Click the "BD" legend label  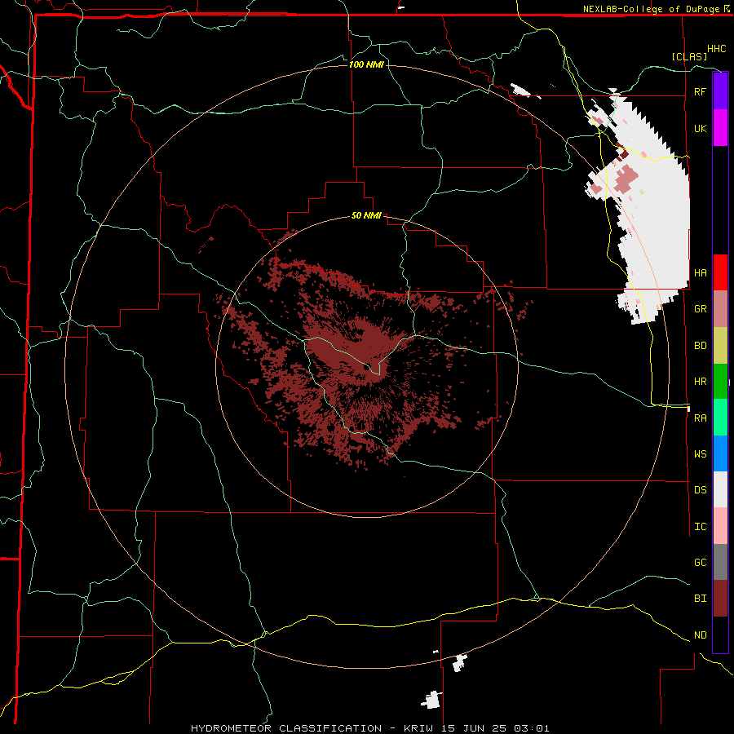(700, 346)
